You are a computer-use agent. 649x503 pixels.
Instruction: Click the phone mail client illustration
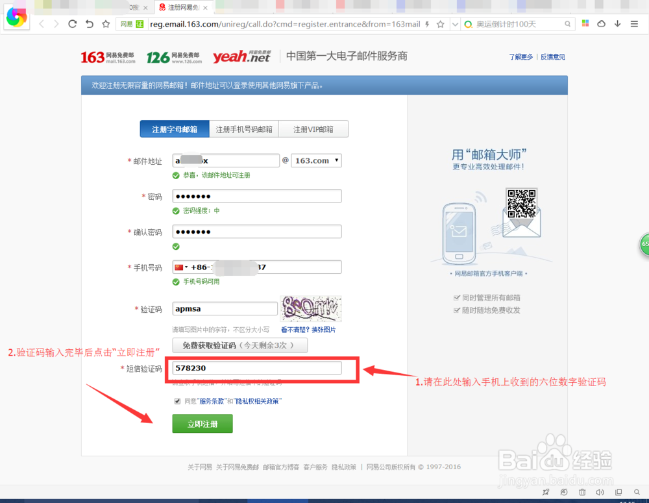[x=459, y=234]
